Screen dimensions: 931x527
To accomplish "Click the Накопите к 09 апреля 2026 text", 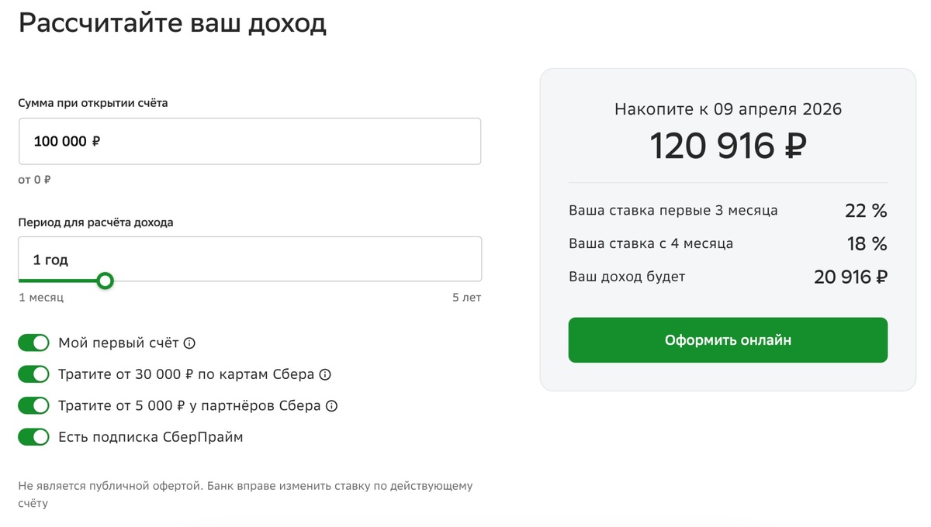I will pyautogui.click(x=728, y=109).
